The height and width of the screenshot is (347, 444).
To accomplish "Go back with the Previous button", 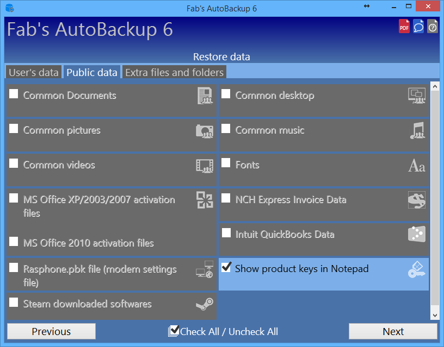I will point(51,331).
